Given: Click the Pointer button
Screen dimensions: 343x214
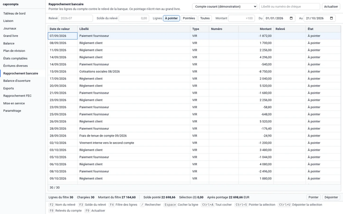Looking at the screenshot, I should coord(313,197).
